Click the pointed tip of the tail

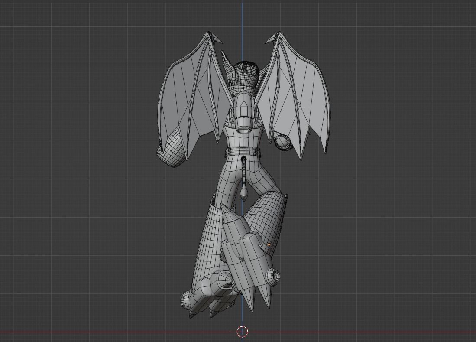point(244,193)
